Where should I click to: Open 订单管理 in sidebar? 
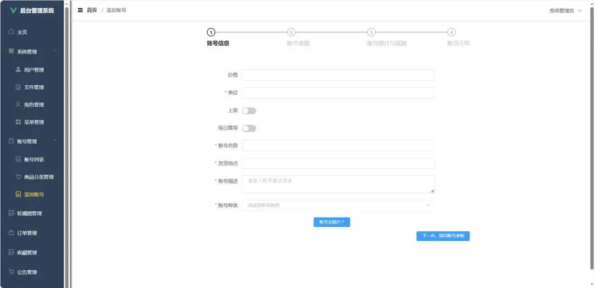[x=32, y=233]
